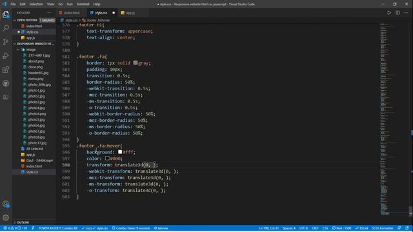This screenshot has height=232, width=413.
Task: Change the CRLF end of line sequence
Action: coord(315,228)
